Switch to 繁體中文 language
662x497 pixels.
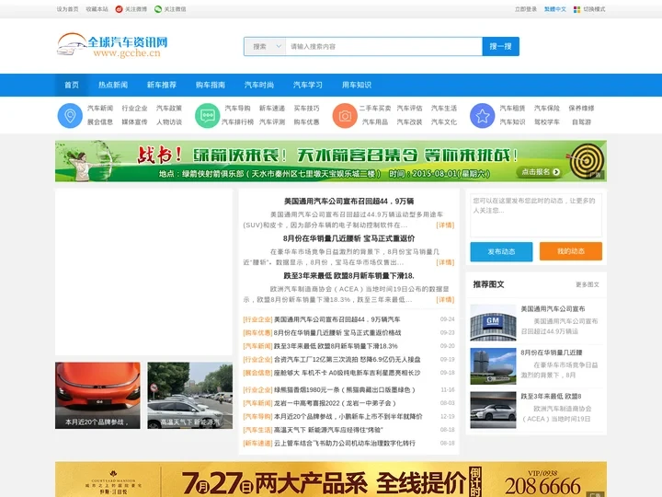(555, 9)
